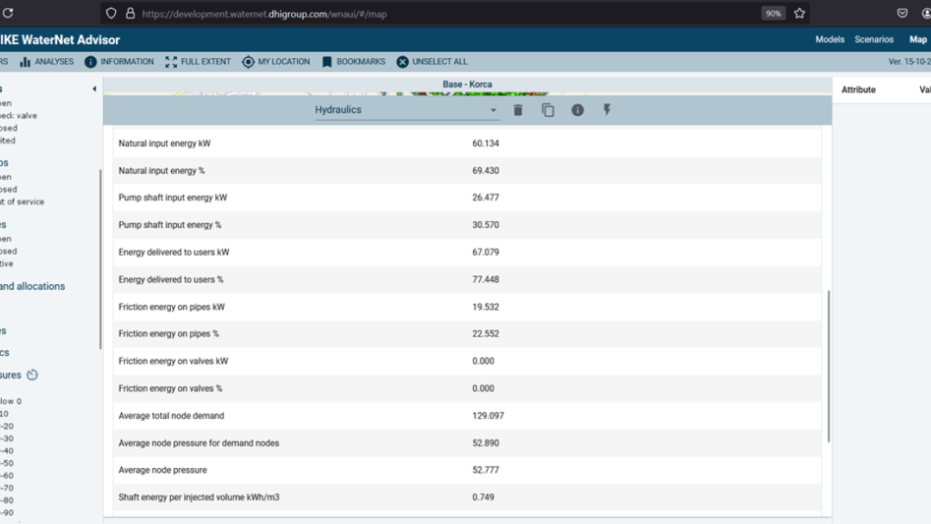
Task: Collapse the left layers panel arrow
Action: click(x=94, y=89)
